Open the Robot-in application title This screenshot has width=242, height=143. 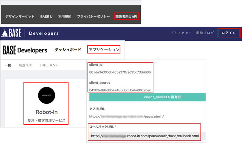coord(47,112)
